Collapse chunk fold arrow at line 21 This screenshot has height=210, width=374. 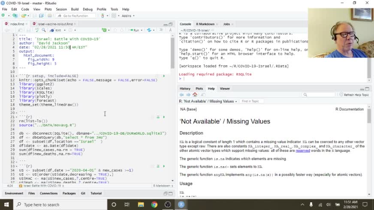(16, 117)
